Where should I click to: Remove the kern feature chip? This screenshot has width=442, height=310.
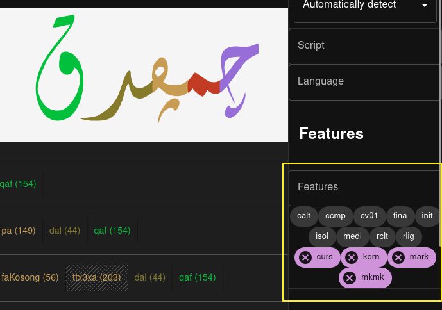[x=352, y=257]
